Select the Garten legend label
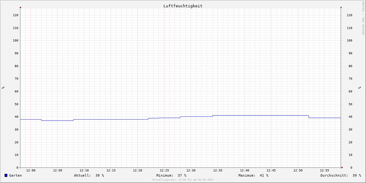This screenshot has height=183, width=366. coord(16,175)
